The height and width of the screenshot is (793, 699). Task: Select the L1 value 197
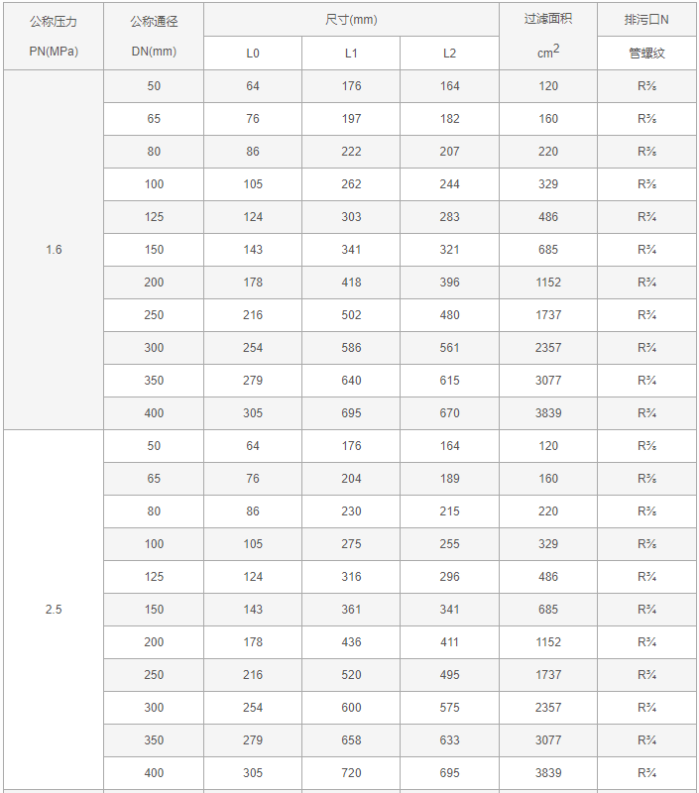pyautogui.click(x=351, y=119)
